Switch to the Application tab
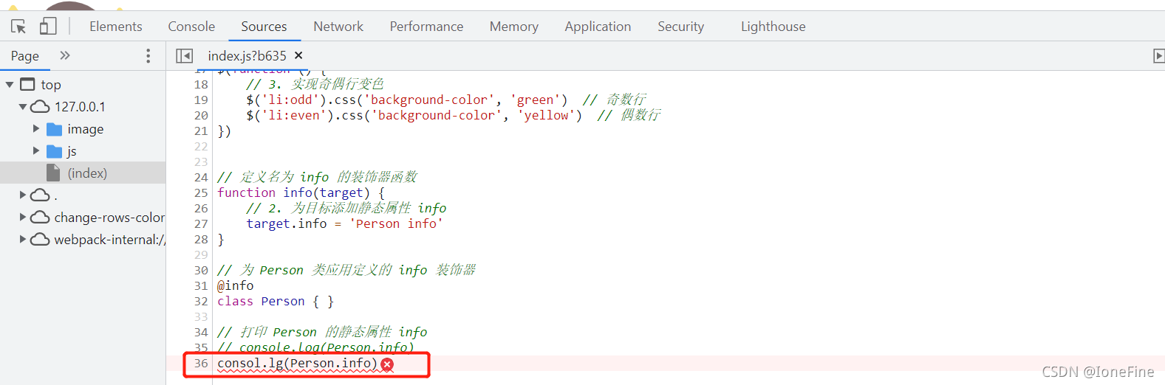1165x385 pixels. (598, 27)
